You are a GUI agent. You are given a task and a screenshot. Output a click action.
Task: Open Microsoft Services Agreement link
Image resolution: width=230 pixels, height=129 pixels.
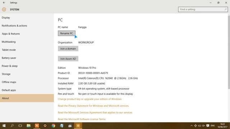pyautogui.click(x=95, y=113)
